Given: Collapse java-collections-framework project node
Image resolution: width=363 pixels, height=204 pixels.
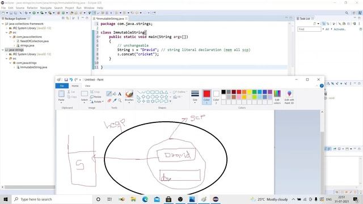Looking at the screenshot, I should click(3, 24).
